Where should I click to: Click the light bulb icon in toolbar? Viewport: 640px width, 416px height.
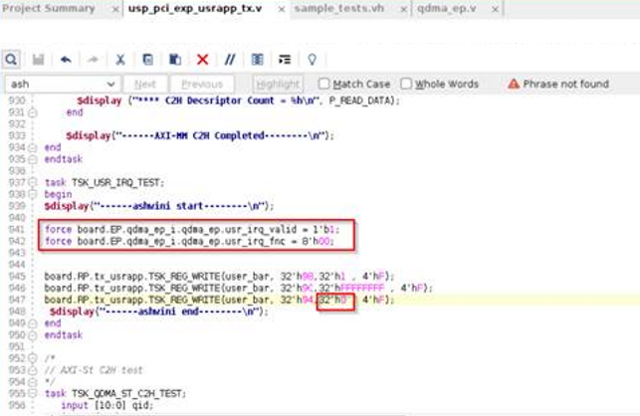(x=312, y=60)
